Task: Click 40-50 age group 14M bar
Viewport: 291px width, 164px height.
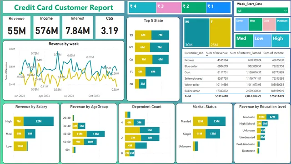Action: pyautogui.click(x=95, y=134)
